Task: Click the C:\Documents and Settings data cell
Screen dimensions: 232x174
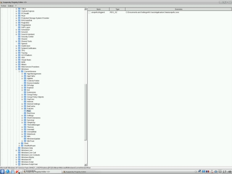Action: point(152,12)
